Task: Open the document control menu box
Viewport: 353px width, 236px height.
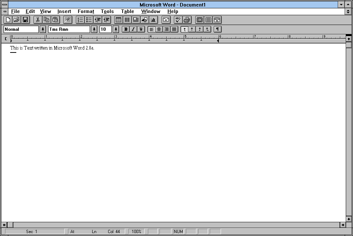Action: coord(5,11)
